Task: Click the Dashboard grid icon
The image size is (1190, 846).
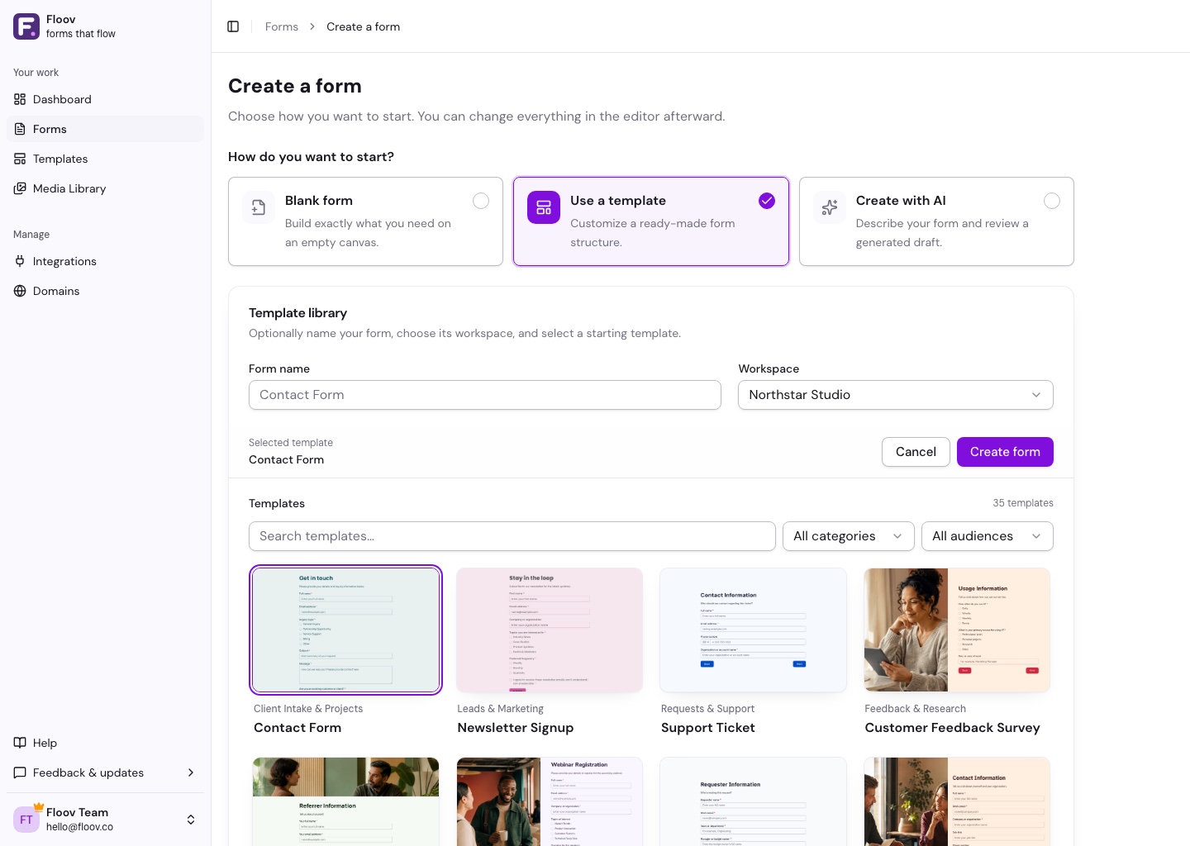Action: [x=20, y=99]
